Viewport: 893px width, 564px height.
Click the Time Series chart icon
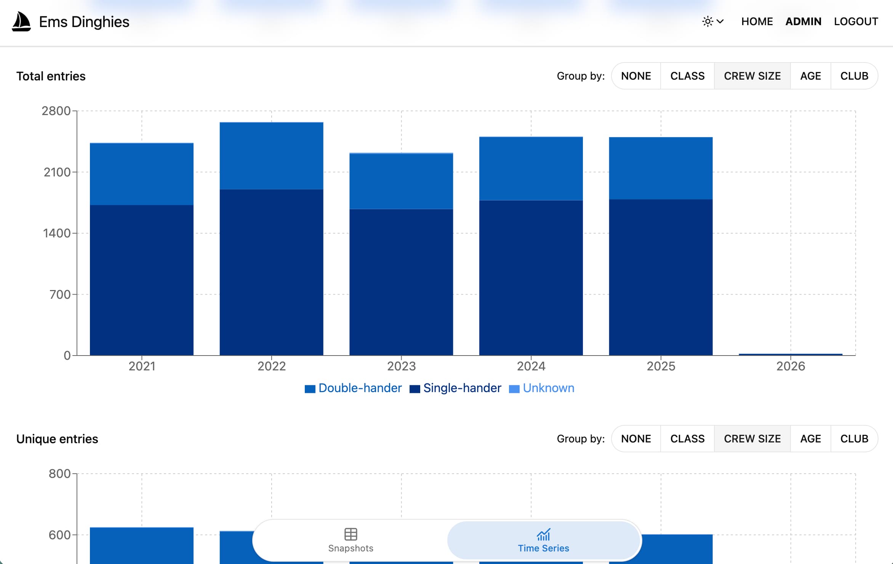543,534
